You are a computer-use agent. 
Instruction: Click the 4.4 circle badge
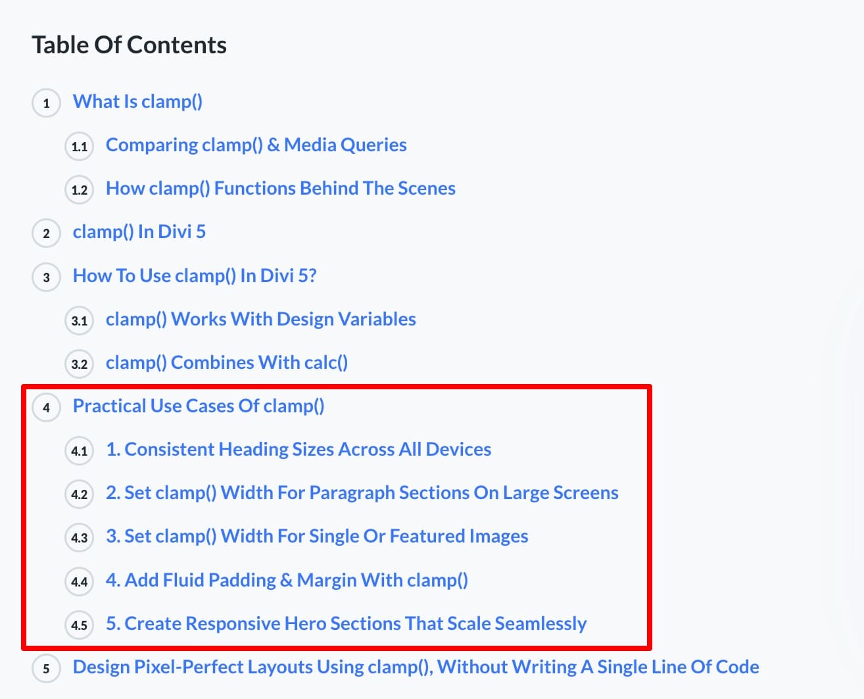(79, 582)
